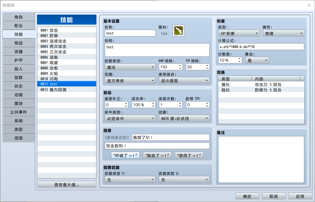Open the 命中类型 dropdown
315x202 pixels.
point(130,118)
